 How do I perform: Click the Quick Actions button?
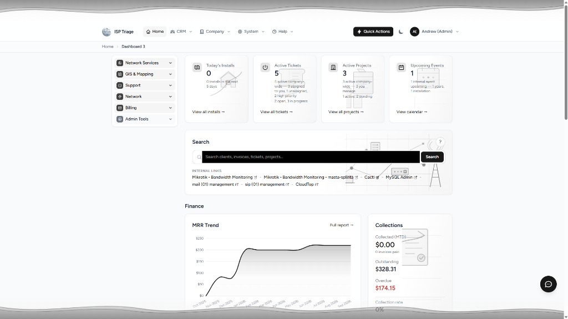[x=373, y=32]
